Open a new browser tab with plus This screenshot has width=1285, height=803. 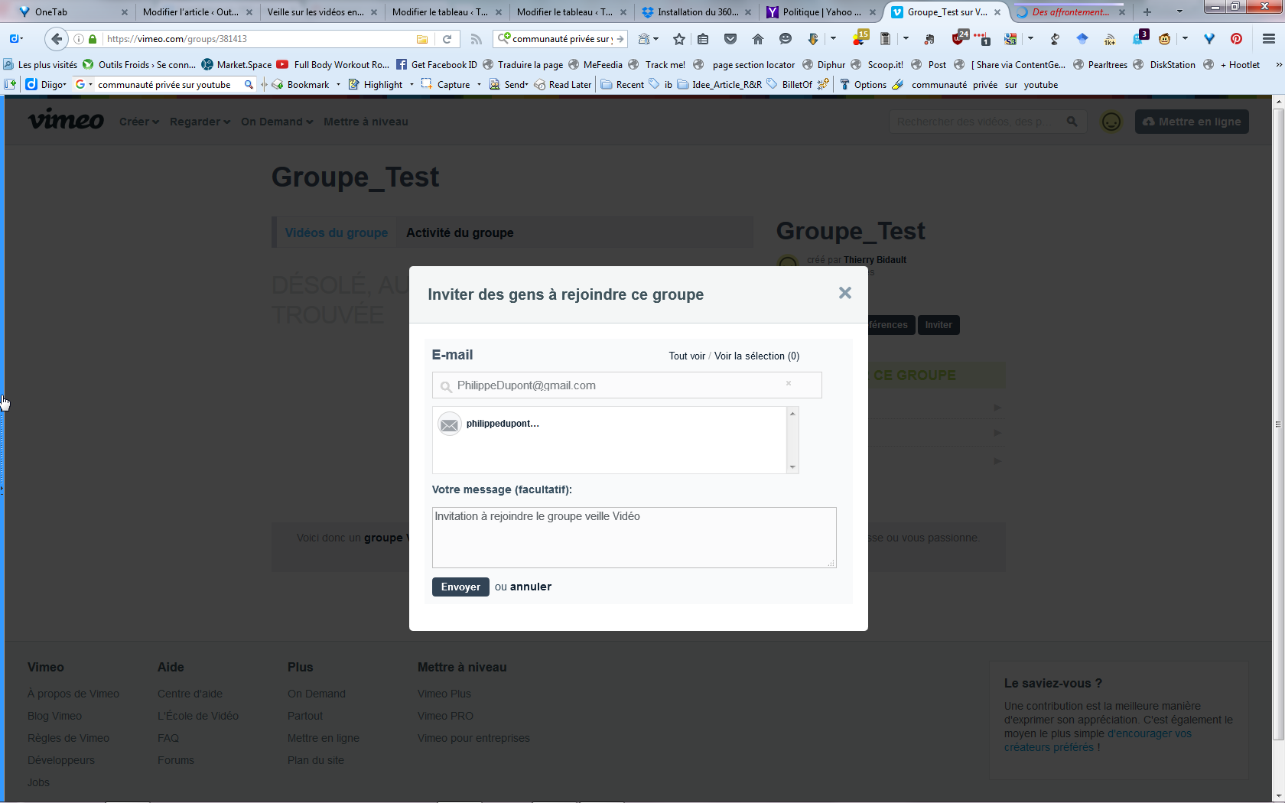[x=1147, y=11]
